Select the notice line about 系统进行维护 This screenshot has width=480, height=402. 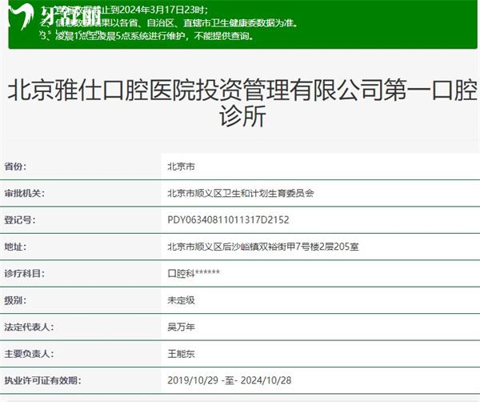tap(147, 36)
